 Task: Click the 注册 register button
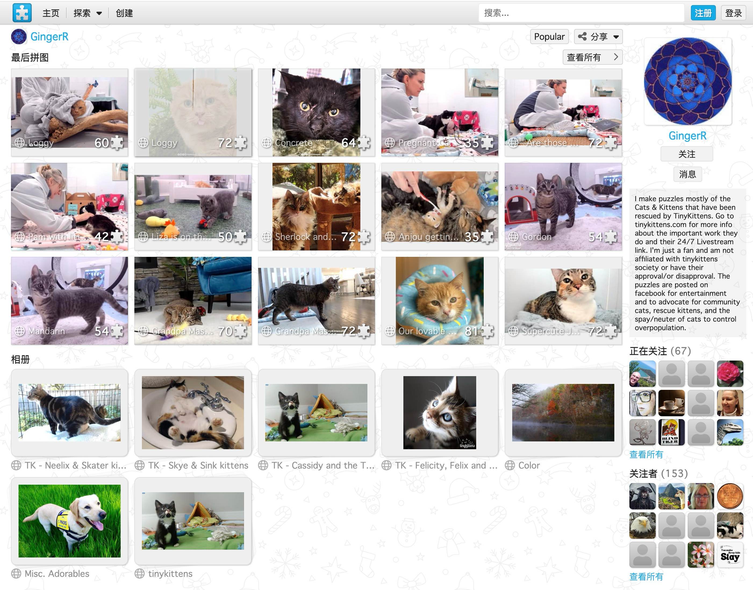point(703,13)
